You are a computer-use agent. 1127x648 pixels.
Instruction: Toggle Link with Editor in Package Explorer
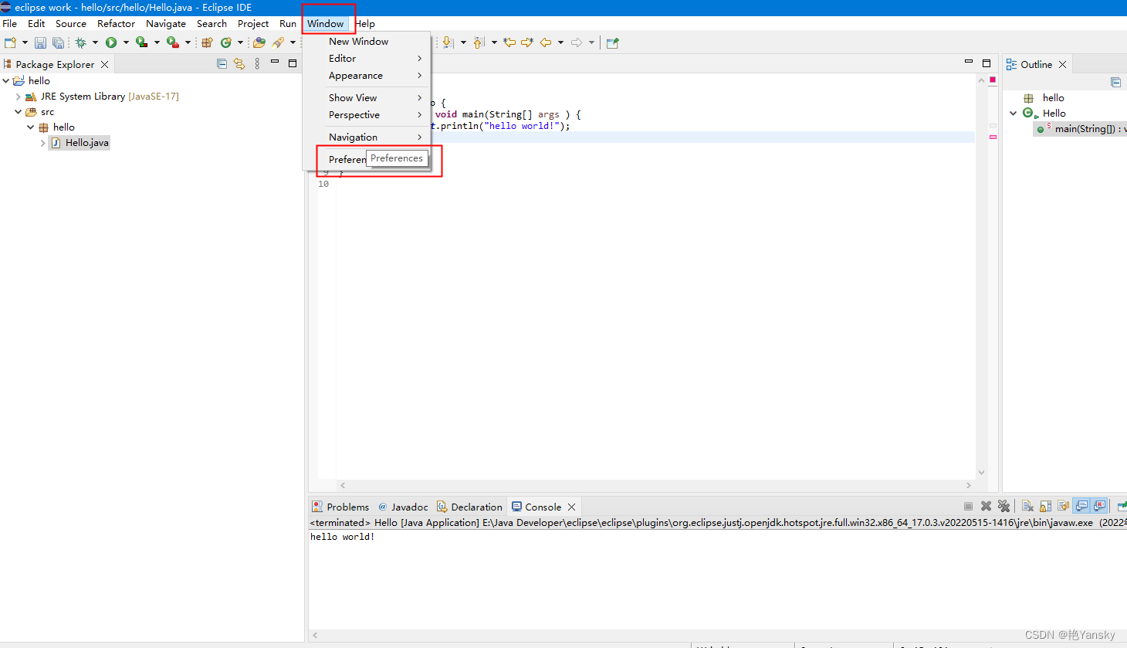[x=239, y=63]
